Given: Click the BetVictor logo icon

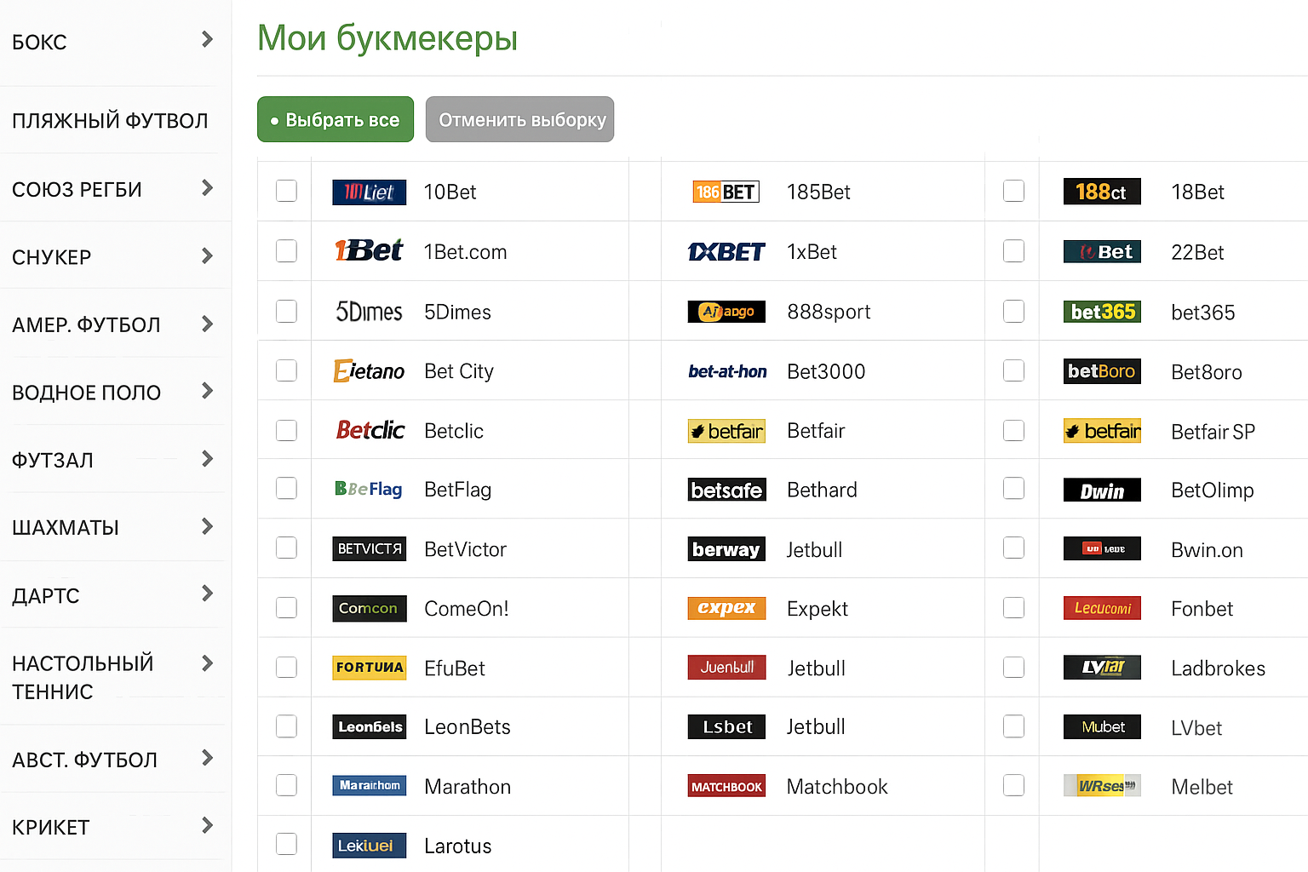Looking at the screenshot, I should point(369,549).
